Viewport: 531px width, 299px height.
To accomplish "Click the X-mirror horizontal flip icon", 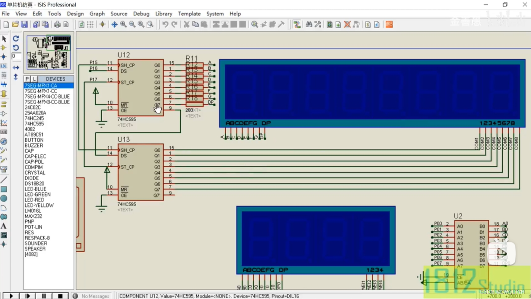I will pos(16,68).
